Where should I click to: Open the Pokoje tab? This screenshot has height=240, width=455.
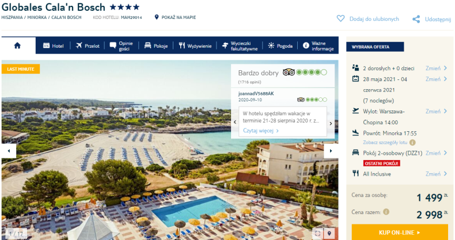point(156,46)
